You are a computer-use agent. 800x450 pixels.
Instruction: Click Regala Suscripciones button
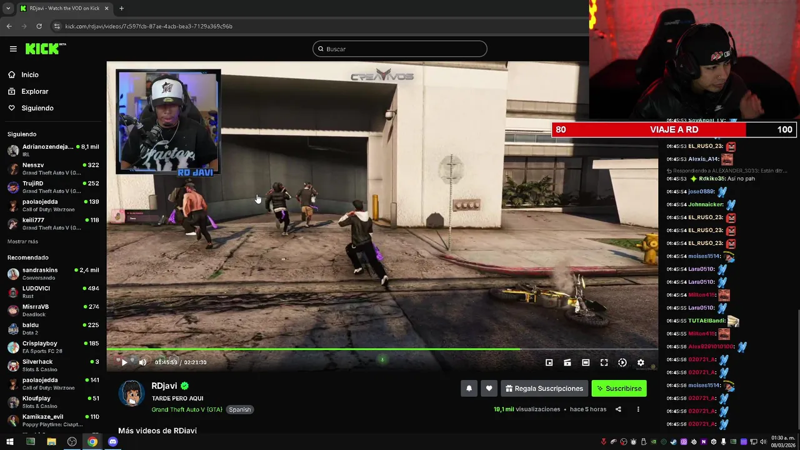pyautogui.click(x=544, y=388)
